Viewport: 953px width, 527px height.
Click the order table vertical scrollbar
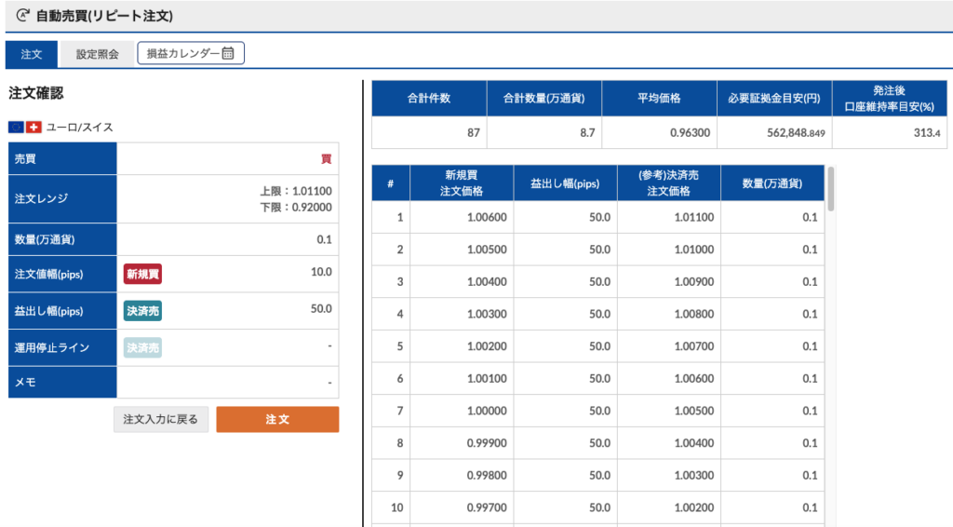point(831,189)
